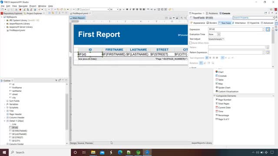
Task: Click the Search Property input field
Action: point(253,18)
